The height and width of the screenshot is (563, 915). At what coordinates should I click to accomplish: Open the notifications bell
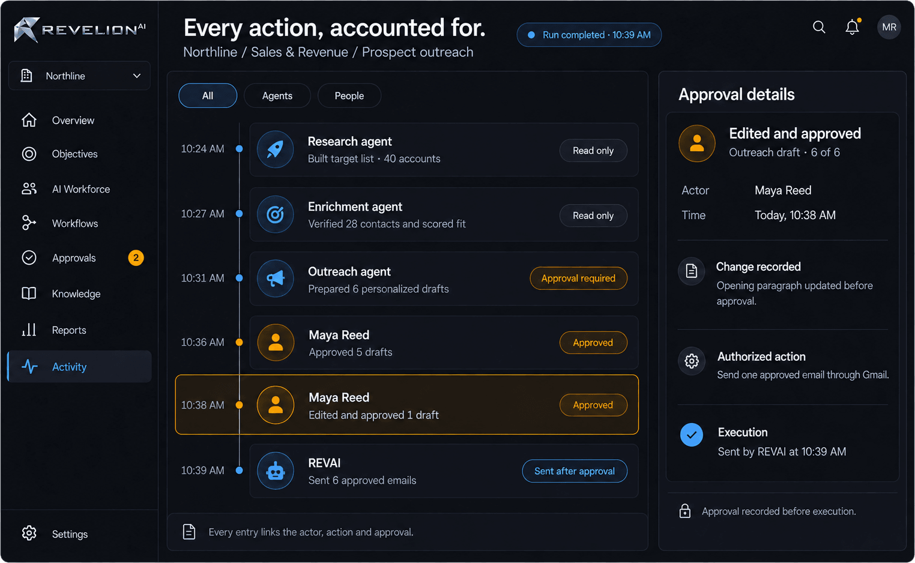(853, 27)
